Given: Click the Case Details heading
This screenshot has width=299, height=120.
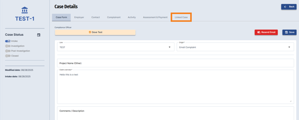Looking at the screenshot, I should [x=66, y=7].
